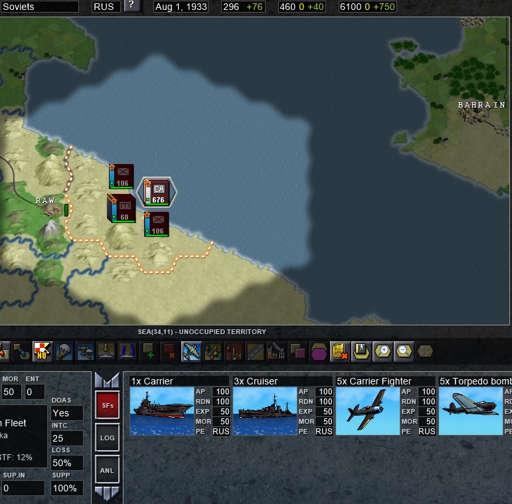
Task: Click the yellow jerrycan with red X
Action: click(340, 351)
